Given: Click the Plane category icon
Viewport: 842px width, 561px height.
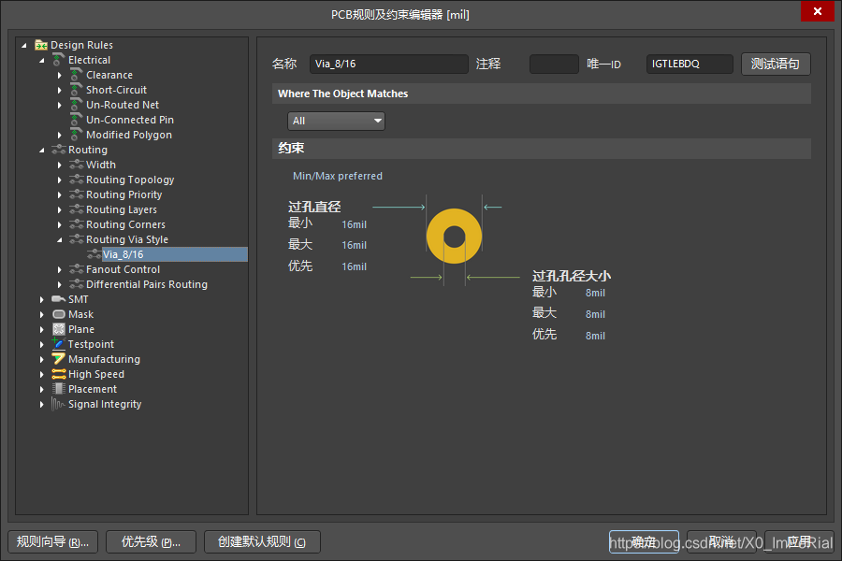Looking at the screenshot, I should pos(59,330).
